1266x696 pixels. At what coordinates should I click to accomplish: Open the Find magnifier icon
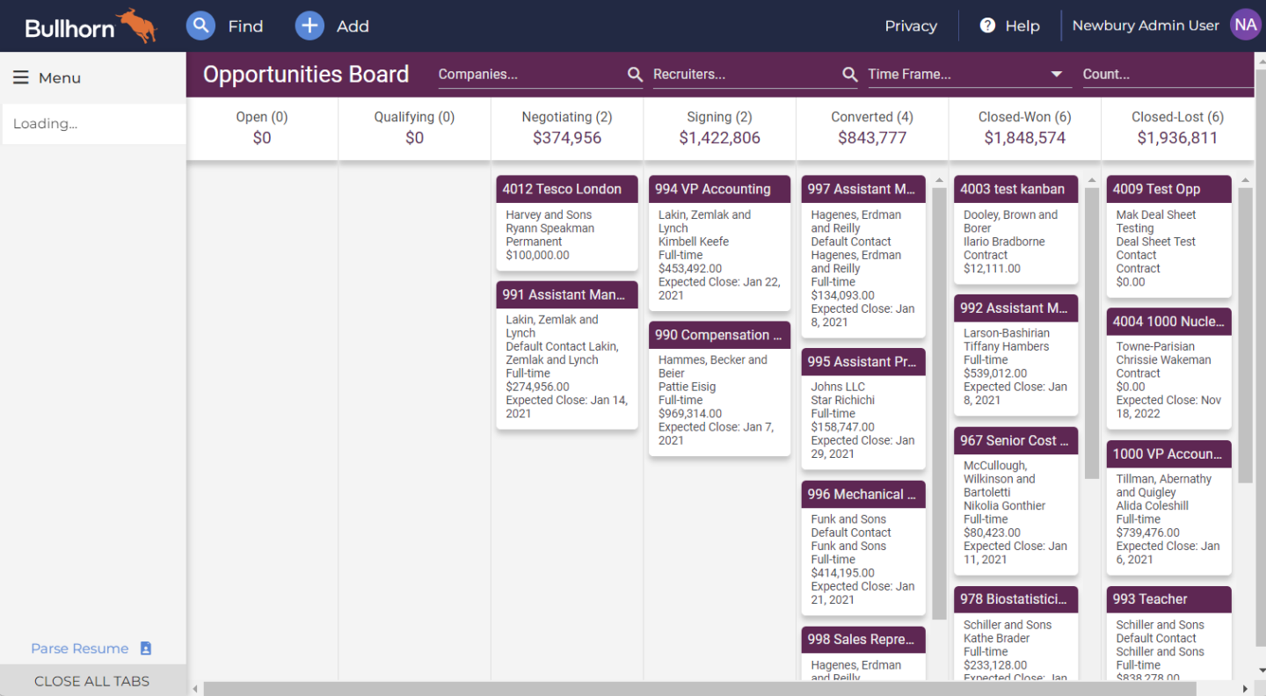coord(201,25)
